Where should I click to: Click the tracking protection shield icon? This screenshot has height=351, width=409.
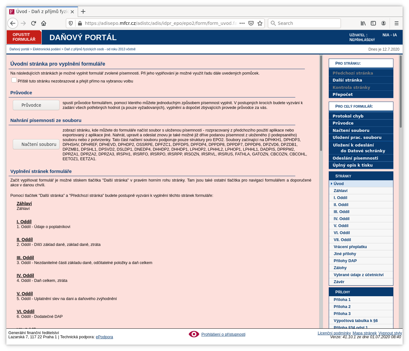pos(71,23)
